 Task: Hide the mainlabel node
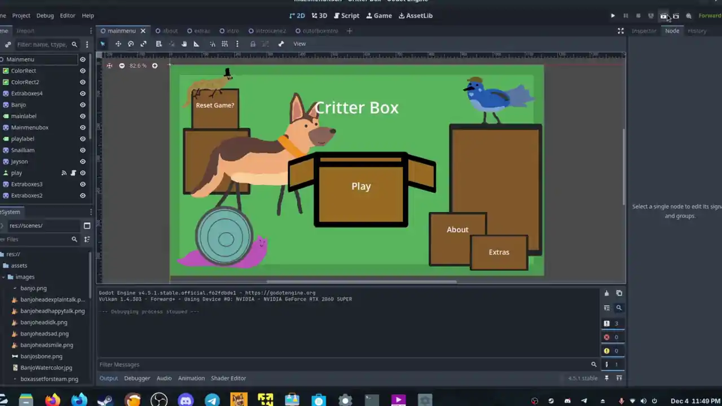click(x=82, y=116)
